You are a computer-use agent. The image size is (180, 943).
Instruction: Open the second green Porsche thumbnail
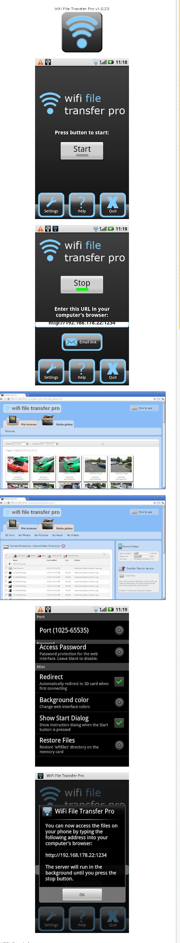69,464
